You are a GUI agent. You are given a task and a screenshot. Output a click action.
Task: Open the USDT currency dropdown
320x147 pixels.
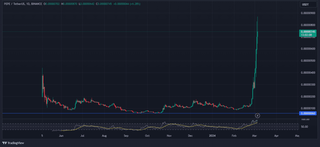click(x=304, y=4)
